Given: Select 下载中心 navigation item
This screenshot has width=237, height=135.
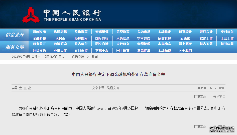Looking at the screenshot, I should pyautogui.click(x=102, y=51).
